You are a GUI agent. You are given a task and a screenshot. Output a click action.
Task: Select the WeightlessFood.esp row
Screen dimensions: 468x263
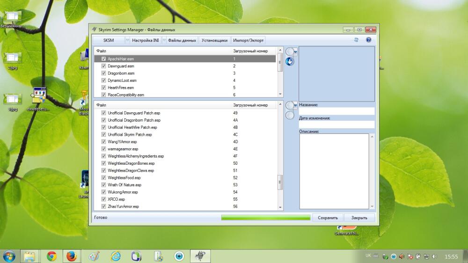point(185,178)
